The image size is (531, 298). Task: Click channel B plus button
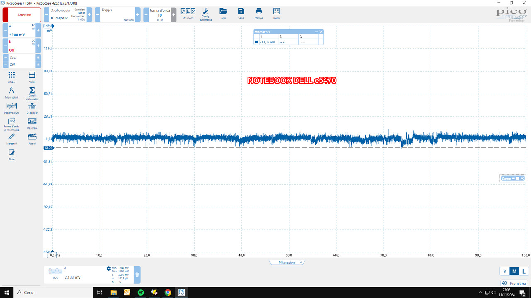point(38,46)
